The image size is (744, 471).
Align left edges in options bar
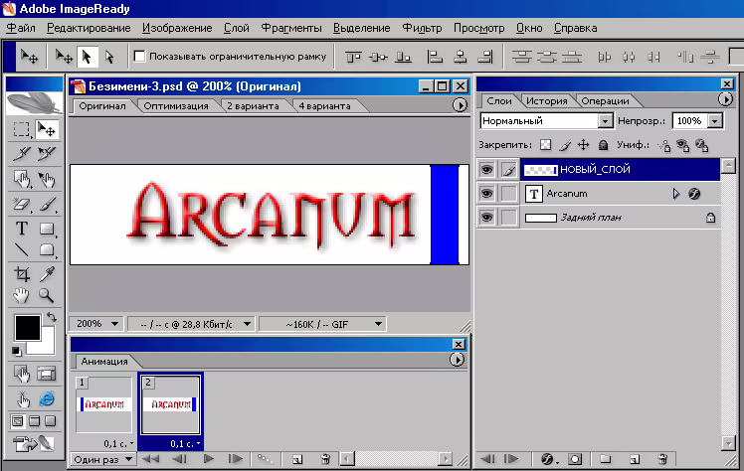click(x=435, y=57)
